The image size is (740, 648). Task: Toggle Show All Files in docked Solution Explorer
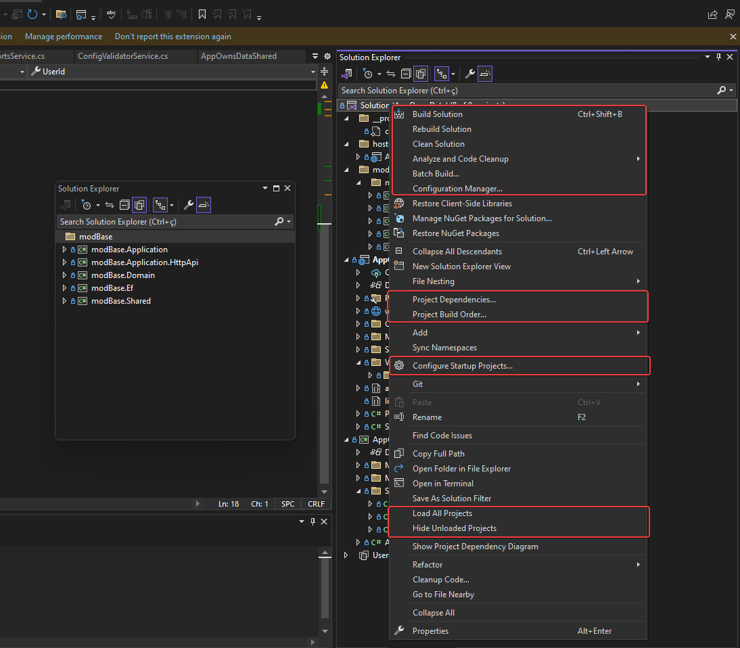[x=421, y=74]
